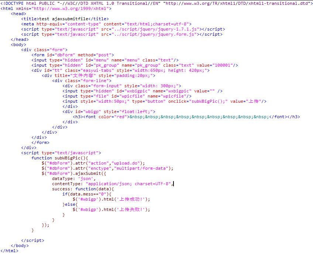Click the jquery.form.js script line
Viewport: 313px width, 254px height.
122,35
